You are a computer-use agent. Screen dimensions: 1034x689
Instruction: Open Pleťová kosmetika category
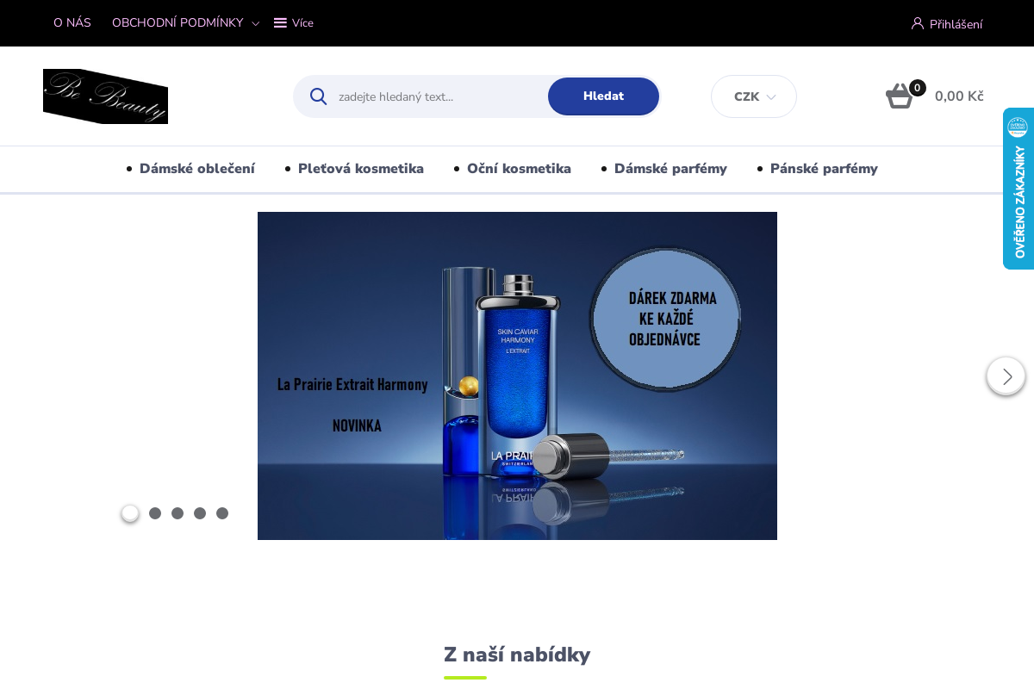click(361, 169)
